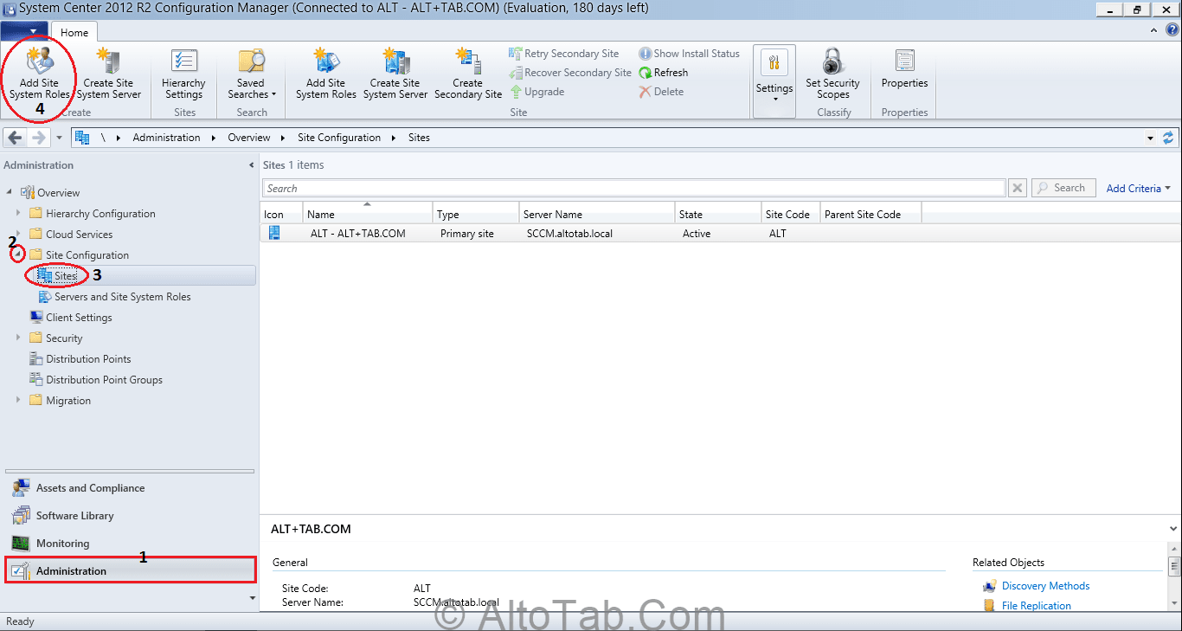Click Create Secondary Site
This screenshot has width=1182, height=631.
coord(468,74)
